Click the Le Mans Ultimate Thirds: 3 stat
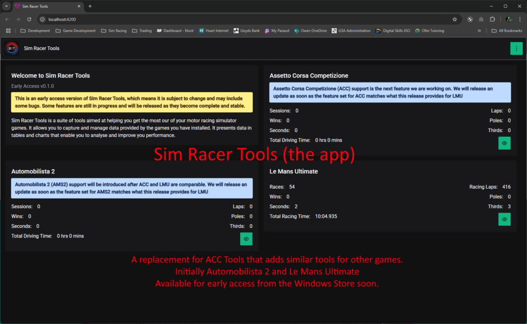Viewport: 527px width, 324px height. click(499, 207)
